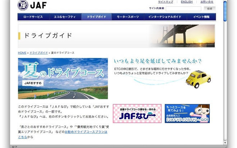This screenshot has height=148, width=237.
Task: Select the ドライブガイド menu tab
Action: point(97,17)
